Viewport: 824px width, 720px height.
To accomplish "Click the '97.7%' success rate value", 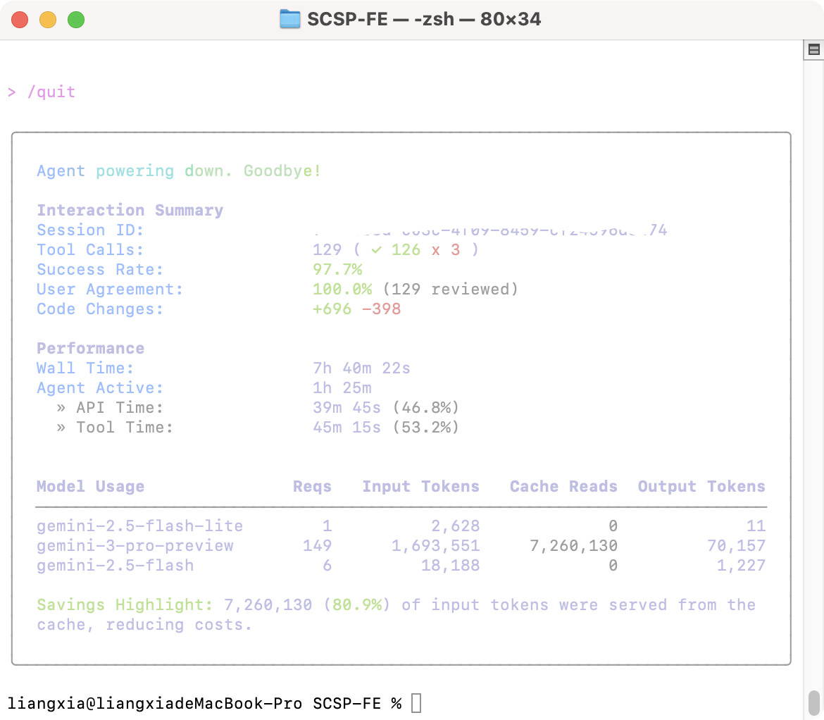I will (x=337, y=270).
